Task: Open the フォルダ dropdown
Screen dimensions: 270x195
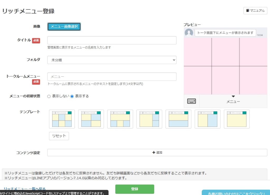Action: [x=112, y=60]
